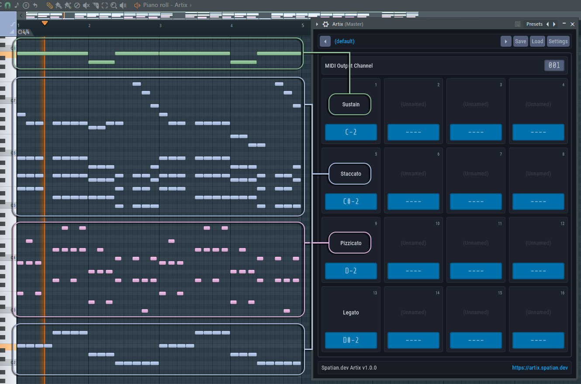The image size is (581, 384).
Task: Select the Playback scrub speaker tool
Action: (123, 5)
